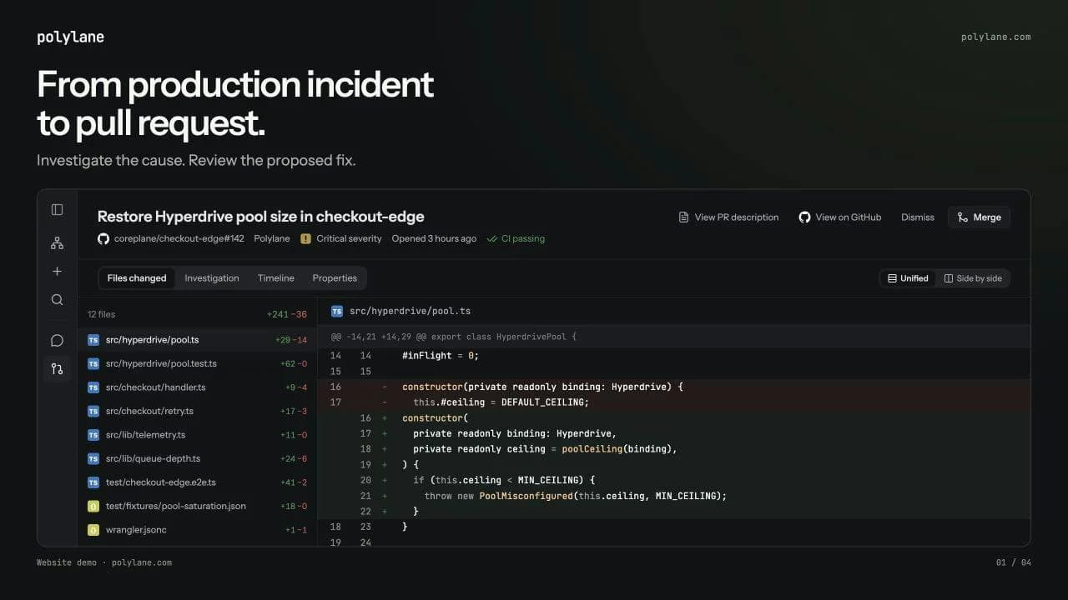The width and height of the screenshot is (1068, 600).
Task: Expand the hunk header for HyperdrivePool
Action: pyautogui.click(x=674, y=337)
